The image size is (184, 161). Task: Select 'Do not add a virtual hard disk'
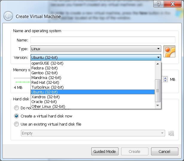pos(16,108)
